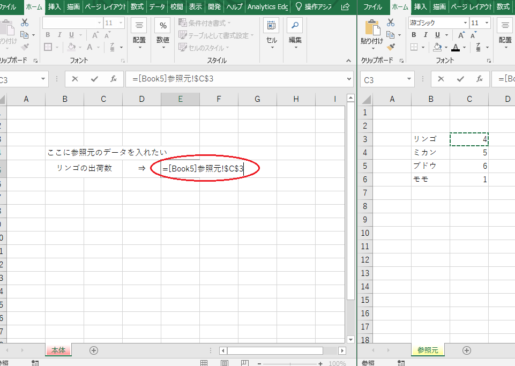This screenshot has height=366, width=515.
Task: Open font size dropdown in right window
Action: pos(487,23)
